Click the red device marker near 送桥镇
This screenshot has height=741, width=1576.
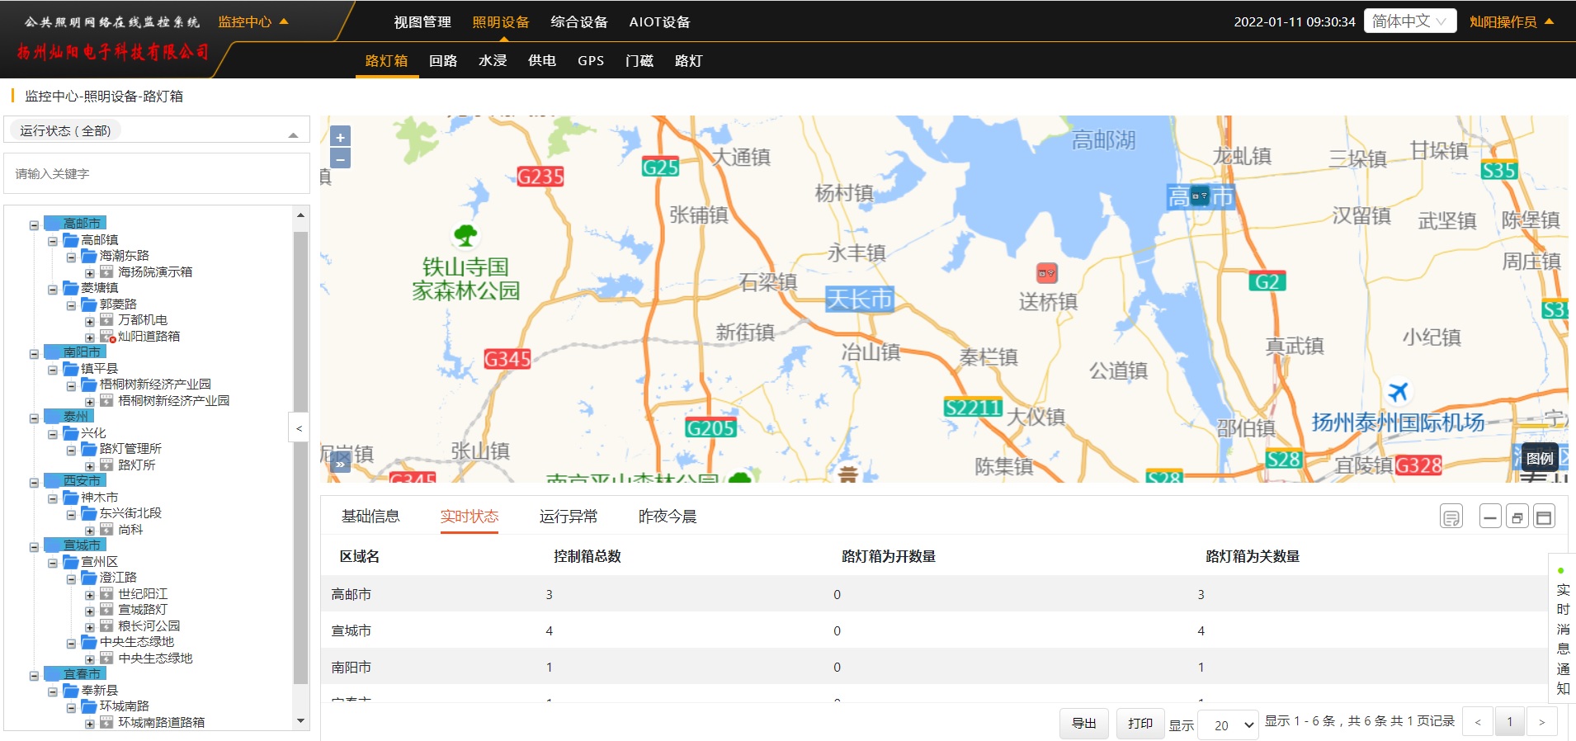pos(1046,273)
